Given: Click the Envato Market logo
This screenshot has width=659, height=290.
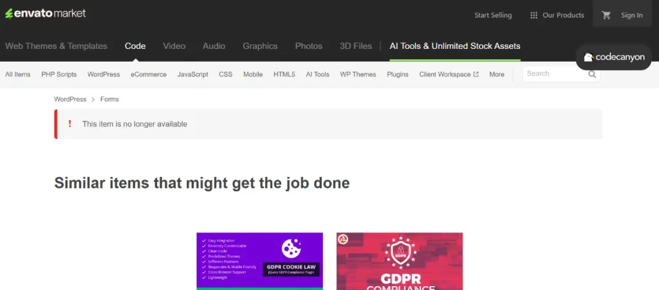Looking at the screenshot, I should (46, 14).
